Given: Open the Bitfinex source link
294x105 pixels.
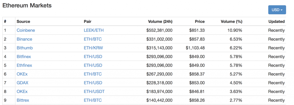Looking at the screenshot, I should [x=24, y=57].
